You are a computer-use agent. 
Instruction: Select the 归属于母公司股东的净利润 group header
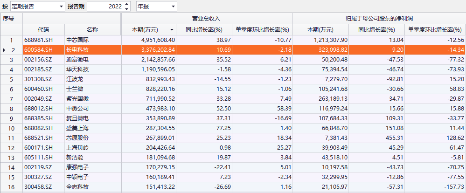pos(379,19)
